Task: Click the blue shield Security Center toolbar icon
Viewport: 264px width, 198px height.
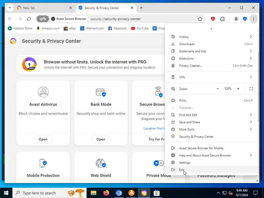Action: [245, 19]
